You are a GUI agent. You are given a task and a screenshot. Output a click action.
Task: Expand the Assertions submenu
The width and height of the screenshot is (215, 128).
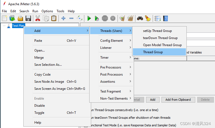pos(111,82)
